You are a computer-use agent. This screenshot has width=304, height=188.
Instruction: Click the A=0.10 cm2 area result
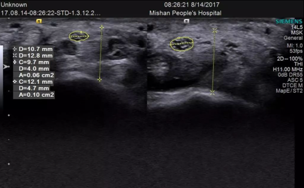(x=36, y=95)
